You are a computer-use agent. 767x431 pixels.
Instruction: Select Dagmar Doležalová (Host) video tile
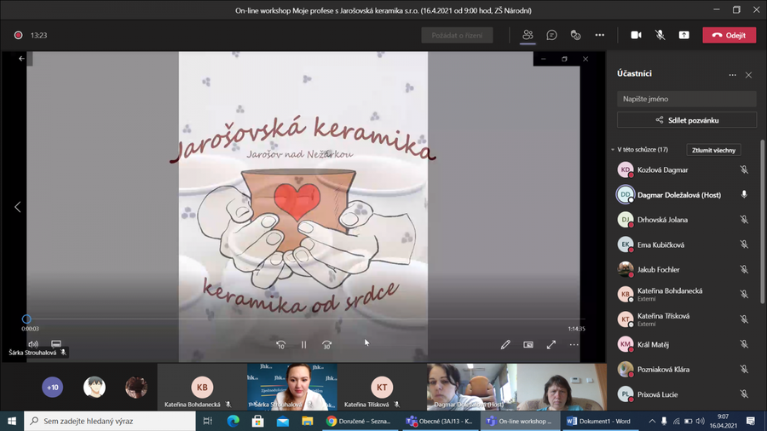click(516, 387)
